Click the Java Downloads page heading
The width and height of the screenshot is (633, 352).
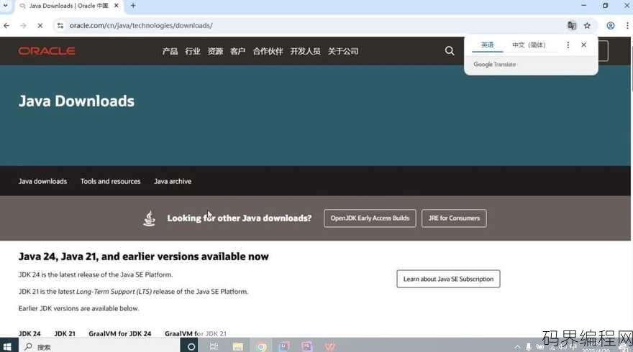tap(76, 101)
